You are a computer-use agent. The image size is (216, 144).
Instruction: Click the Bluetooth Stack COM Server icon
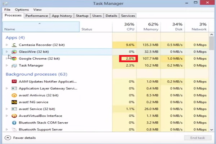(x=14, y=123)
